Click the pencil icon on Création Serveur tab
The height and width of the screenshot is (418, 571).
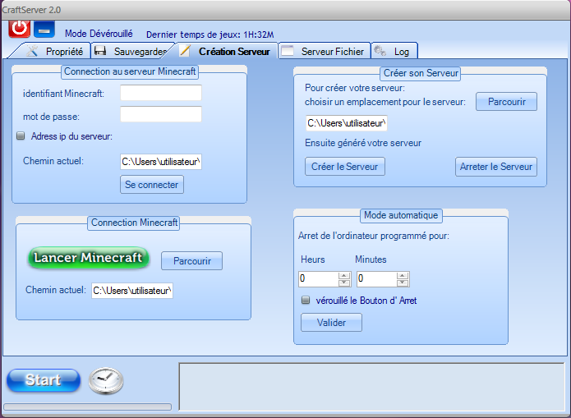pyautogui.click(x=185, y=51)
